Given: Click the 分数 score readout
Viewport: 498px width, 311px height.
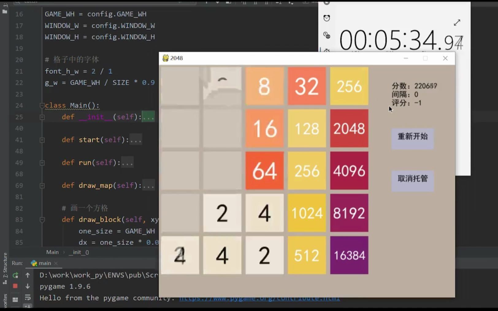Looking at the screenshot, I should tap(414, 86).
